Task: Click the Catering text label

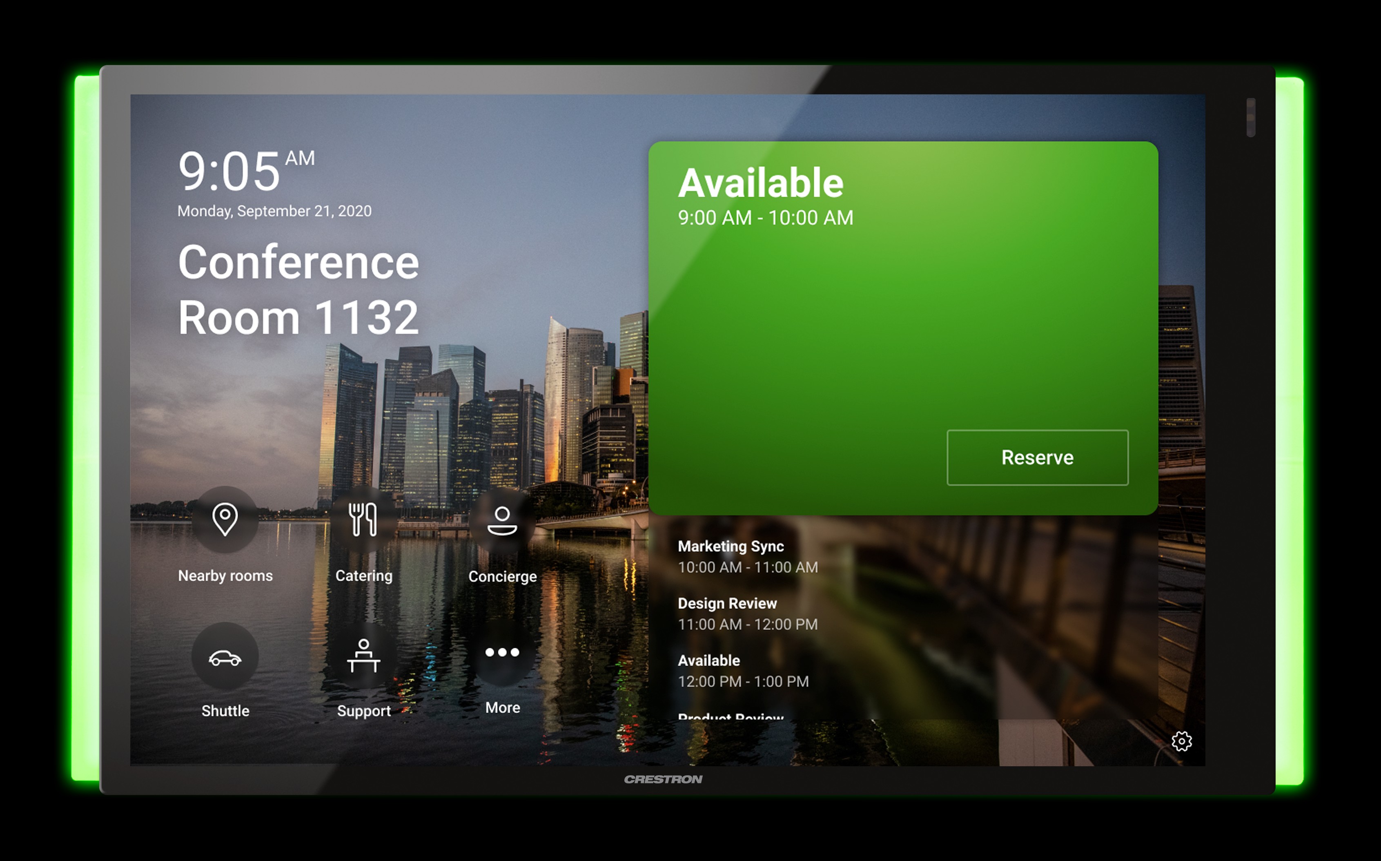Action: tap(363, 576)
